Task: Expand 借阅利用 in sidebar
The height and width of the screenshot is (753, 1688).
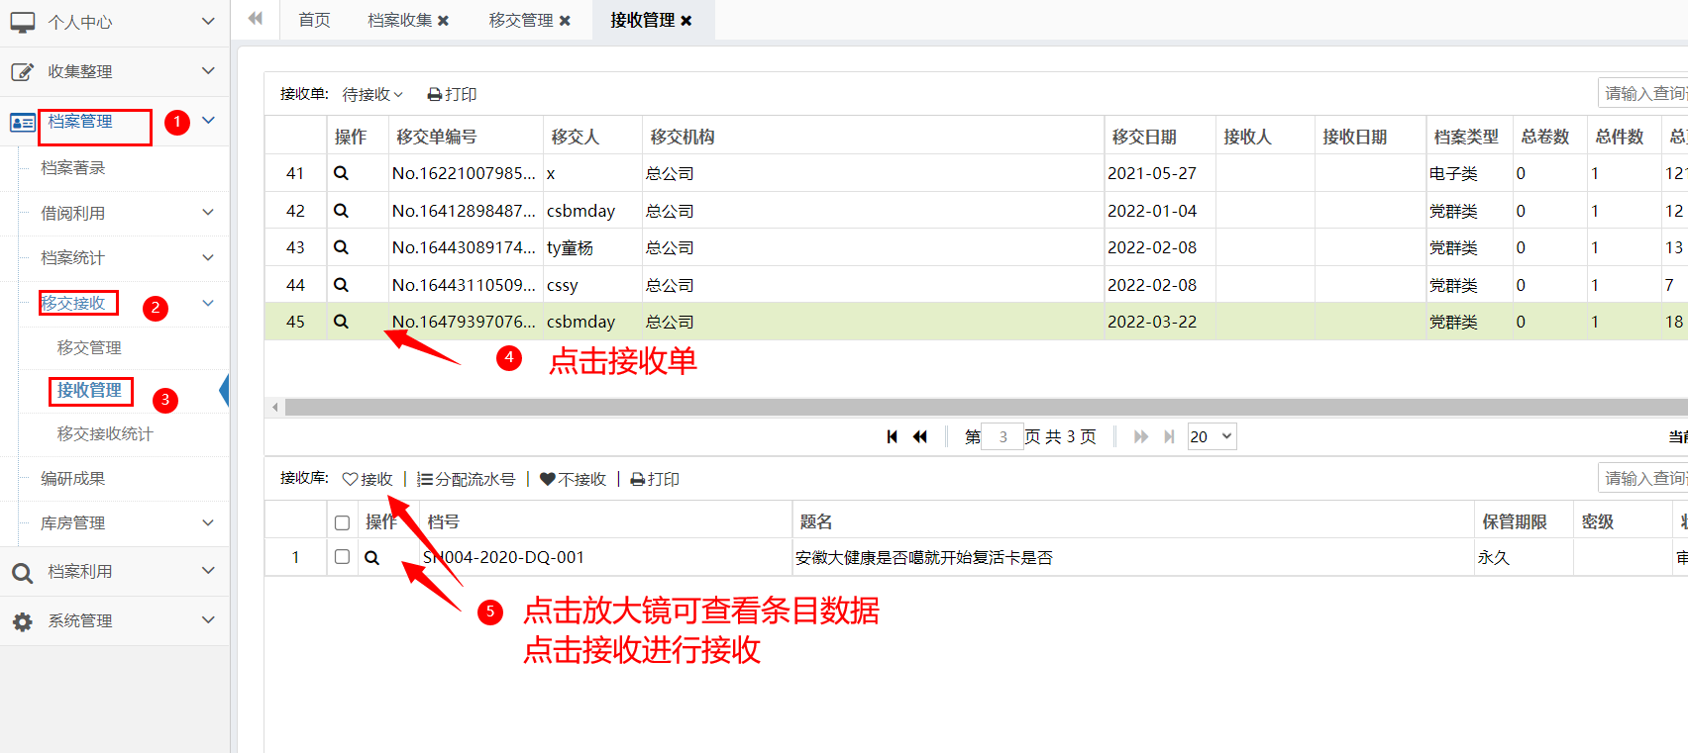Action: pos(119,213)
